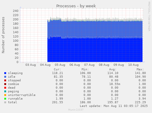Image resolution: width=152 pixels, height=113 pixels.
Task: Click the sleeping legend color swatch
Action: pos(5,73)
